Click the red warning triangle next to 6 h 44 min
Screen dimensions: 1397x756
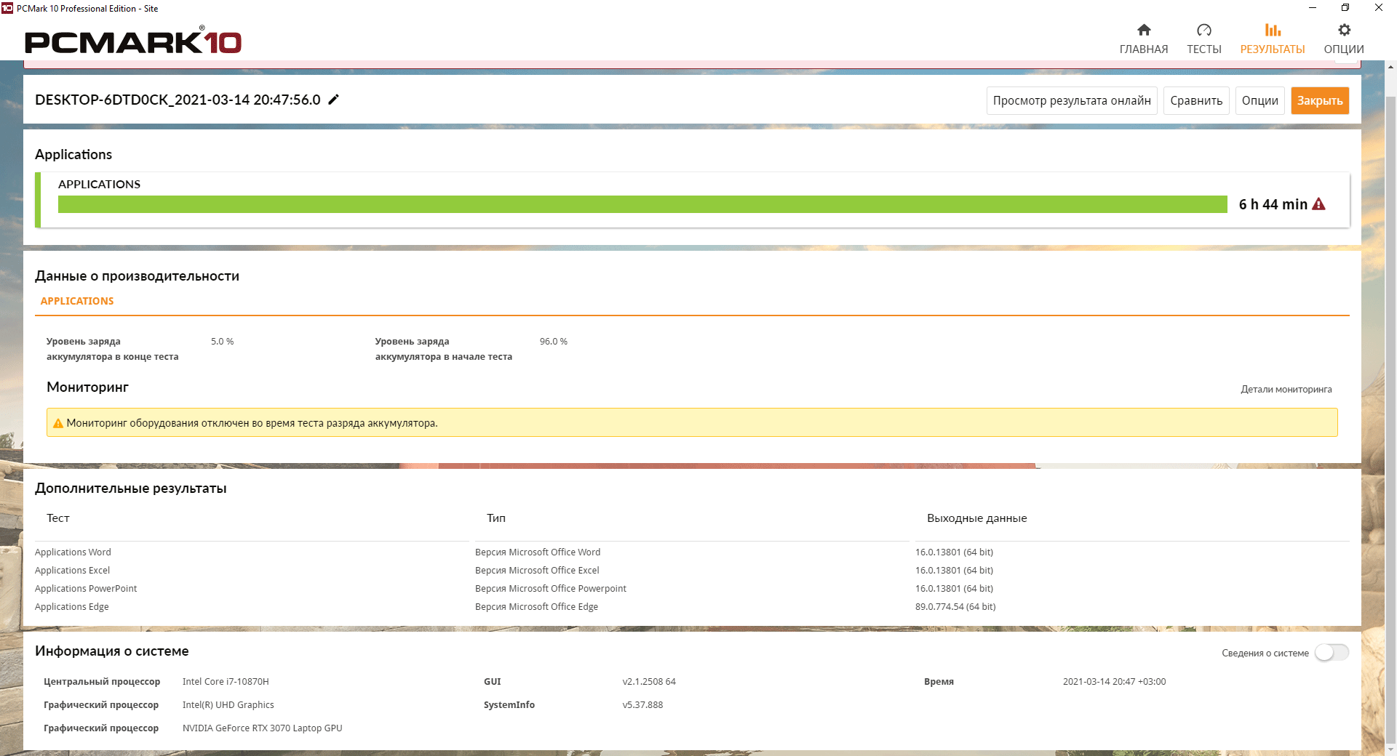click(1318, 204)
